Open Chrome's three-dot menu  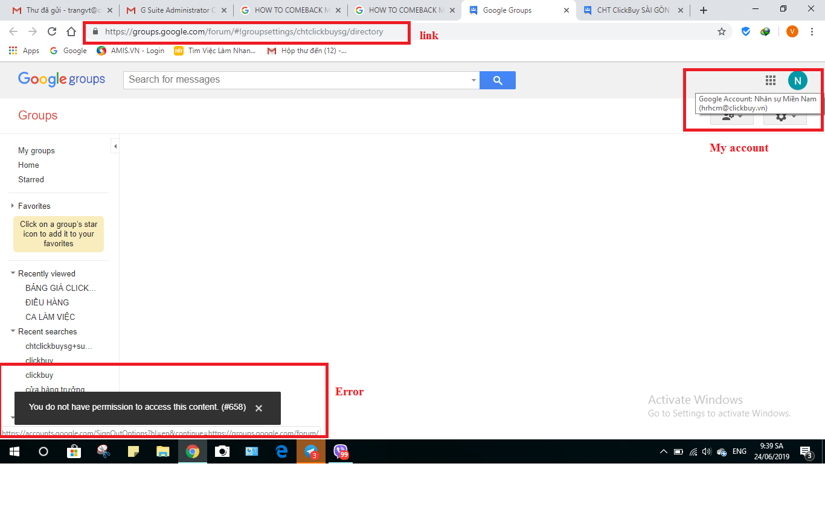[x=812, y=32]
